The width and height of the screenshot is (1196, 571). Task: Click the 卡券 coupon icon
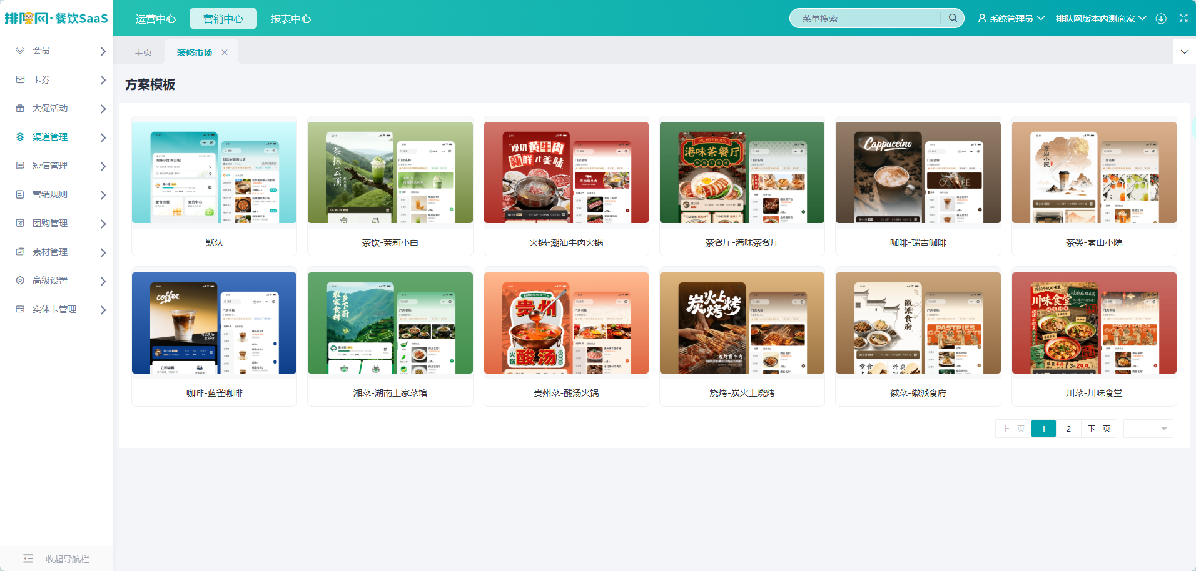click(x=20, y=79)
